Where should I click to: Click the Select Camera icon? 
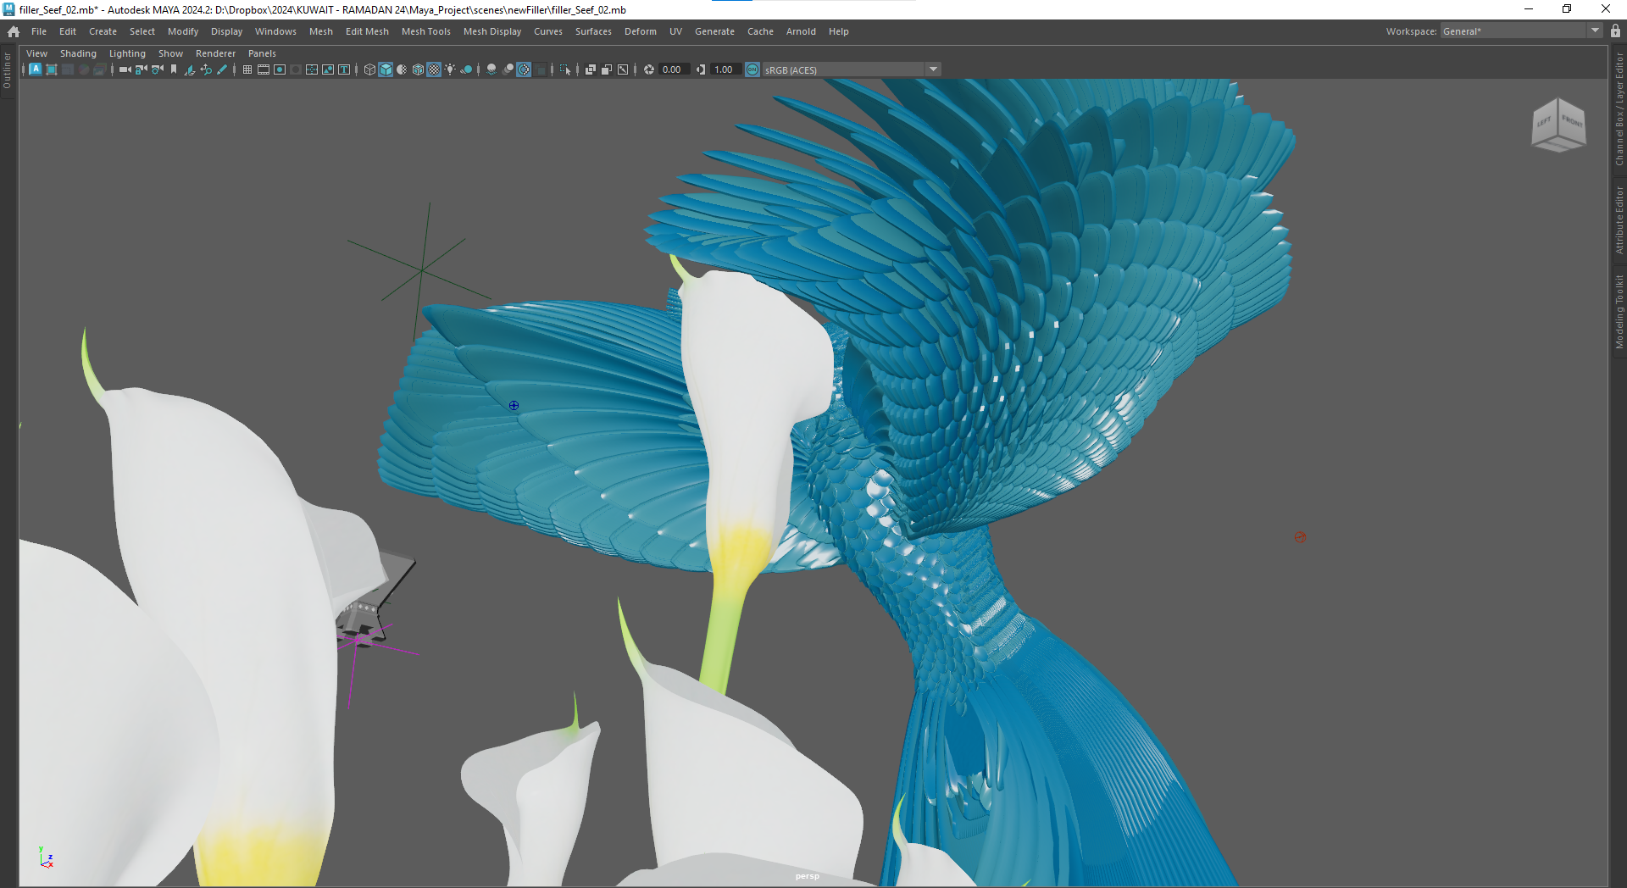[125, 69]
